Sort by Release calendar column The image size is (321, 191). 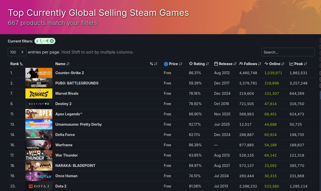click(225, 64)
